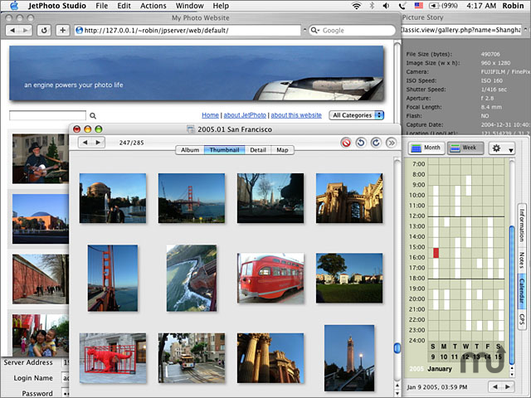531x398 pixels.
Task: Switch to Map tab
Action: (282, 150)
